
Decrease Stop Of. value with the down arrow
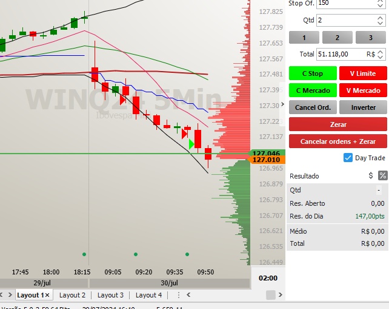(380, 5)
